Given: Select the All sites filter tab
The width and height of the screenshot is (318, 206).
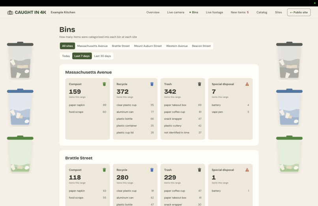Looking at the screenshot, I should point(67,46).
